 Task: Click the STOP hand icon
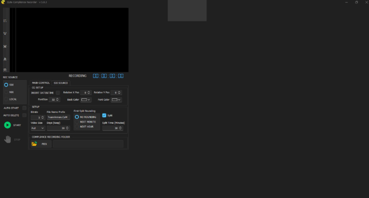tap(7, 139)
